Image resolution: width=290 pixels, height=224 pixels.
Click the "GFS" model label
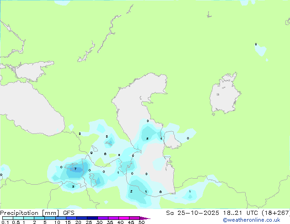tap(69, 213)
